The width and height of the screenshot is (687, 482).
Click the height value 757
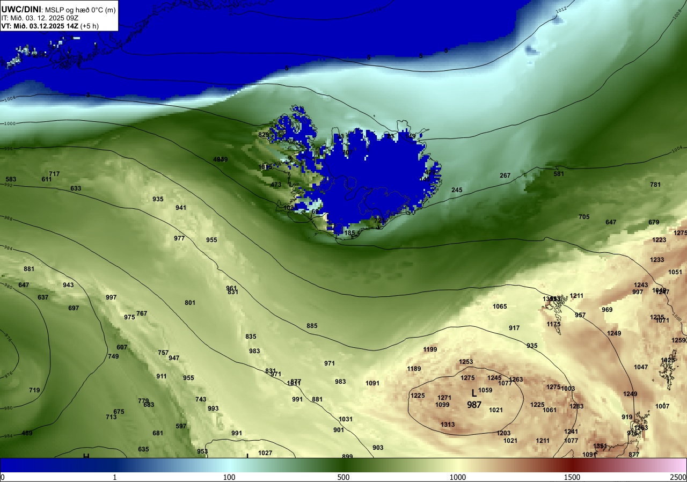click(163, 353)
